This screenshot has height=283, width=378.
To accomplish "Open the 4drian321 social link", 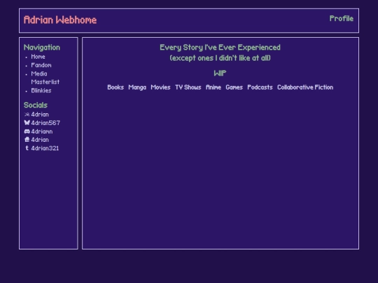I will (x=45, y=148).
